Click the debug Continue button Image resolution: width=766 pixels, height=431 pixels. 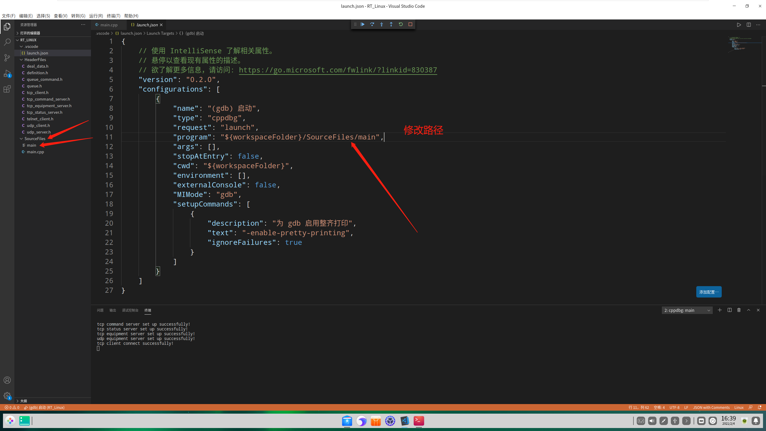(x=363, y=24)
